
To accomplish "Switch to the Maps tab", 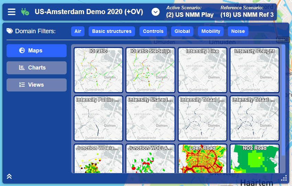I will (x=36, y=50).
